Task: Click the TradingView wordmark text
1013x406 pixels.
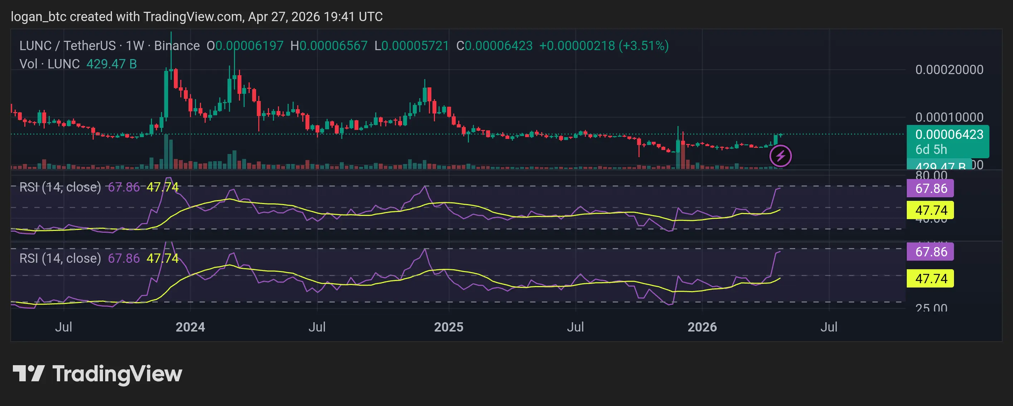Action: [x=117, y=374]
